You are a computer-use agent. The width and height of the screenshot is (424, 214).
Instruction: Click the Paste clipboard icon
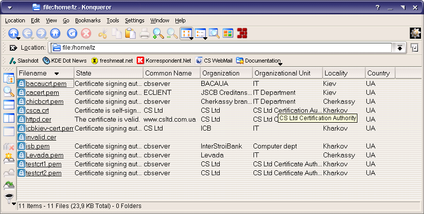coord(131,33)
